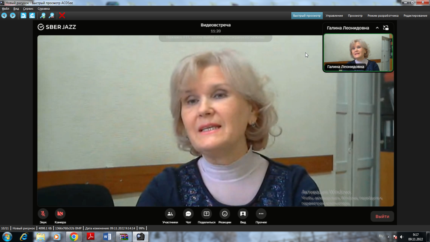The image size is (430, 242).
Task: Rotate the image left
Action: click(x=23, y=16)
